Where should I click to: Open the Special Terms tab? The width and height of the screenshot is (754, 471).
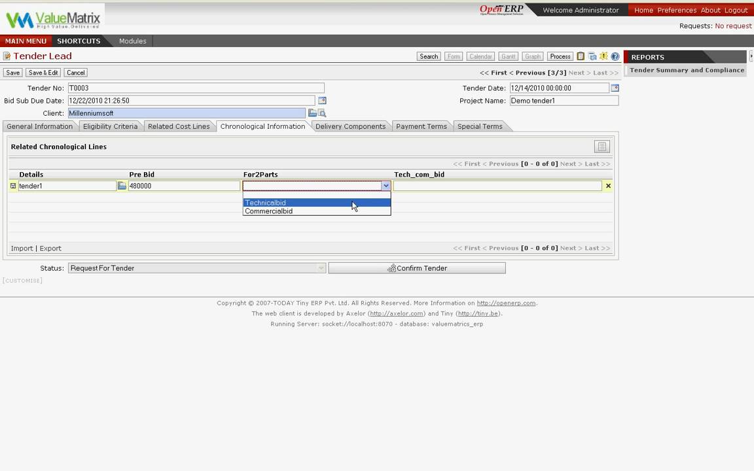click(x=480, y=126)
